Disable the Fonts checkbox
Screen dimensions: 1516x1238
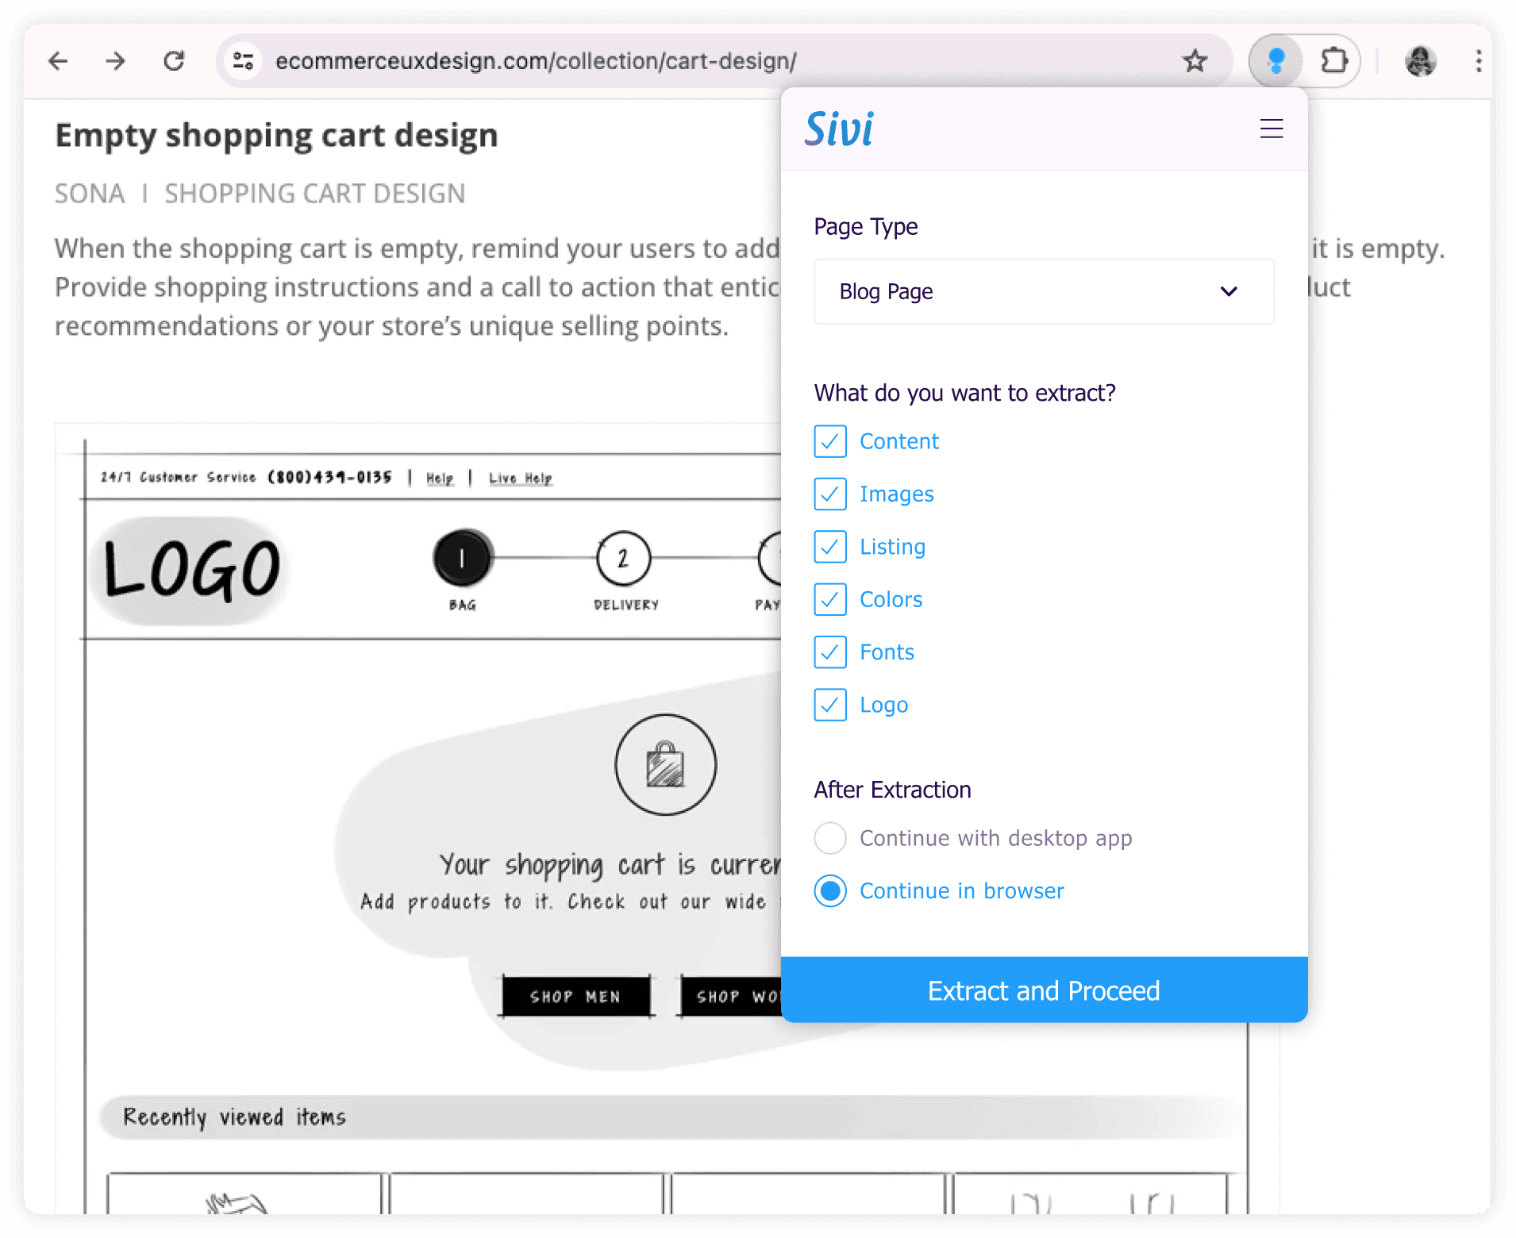[830, 652]
